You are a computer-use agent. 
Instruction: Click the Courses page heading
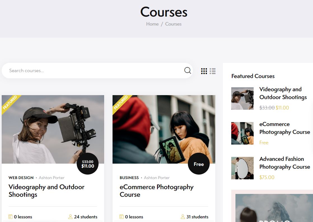pyautogui.click(x=164, y=12)
